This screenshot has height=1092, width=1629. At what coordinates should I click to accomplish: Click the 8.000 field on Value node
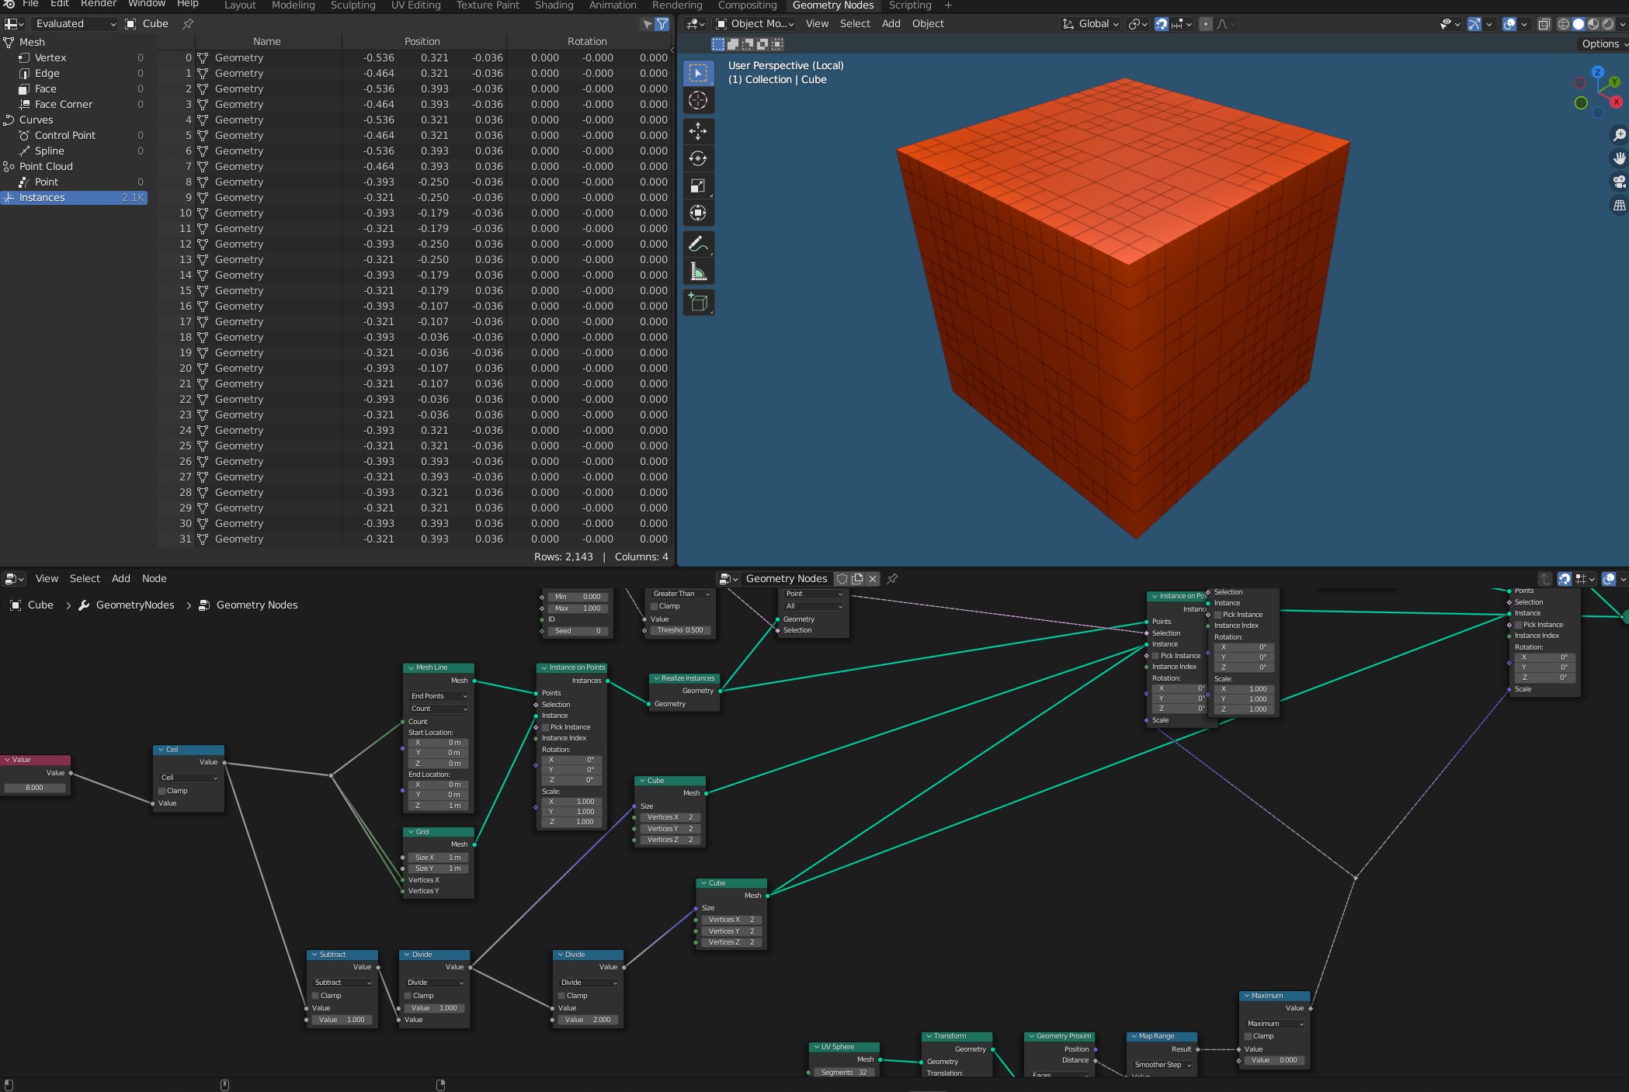coord(35,788)
